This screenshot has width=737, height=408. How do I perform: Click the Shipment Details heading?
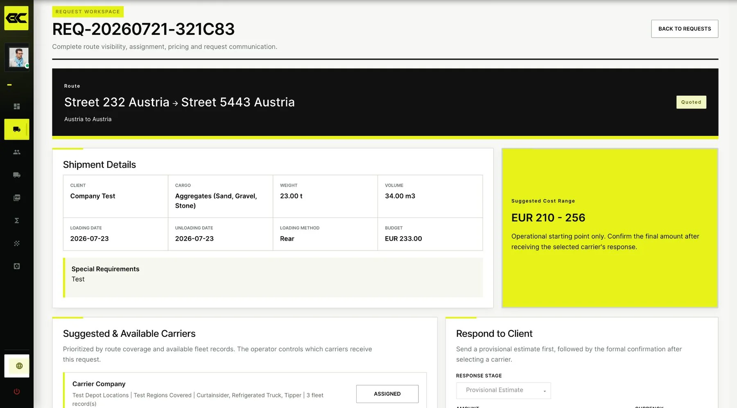click(x=99, y=165)
